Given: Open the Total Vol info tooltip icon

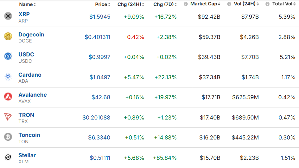Looking at the screenshot, I should pos(268,4).
